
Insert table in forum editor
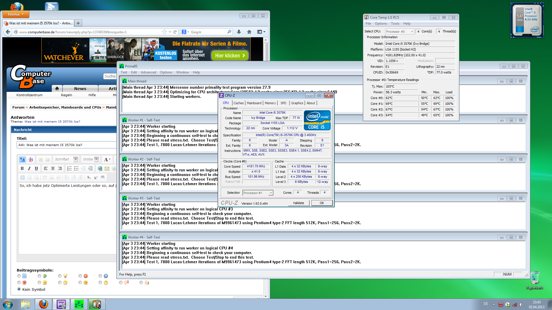[22, 177]
